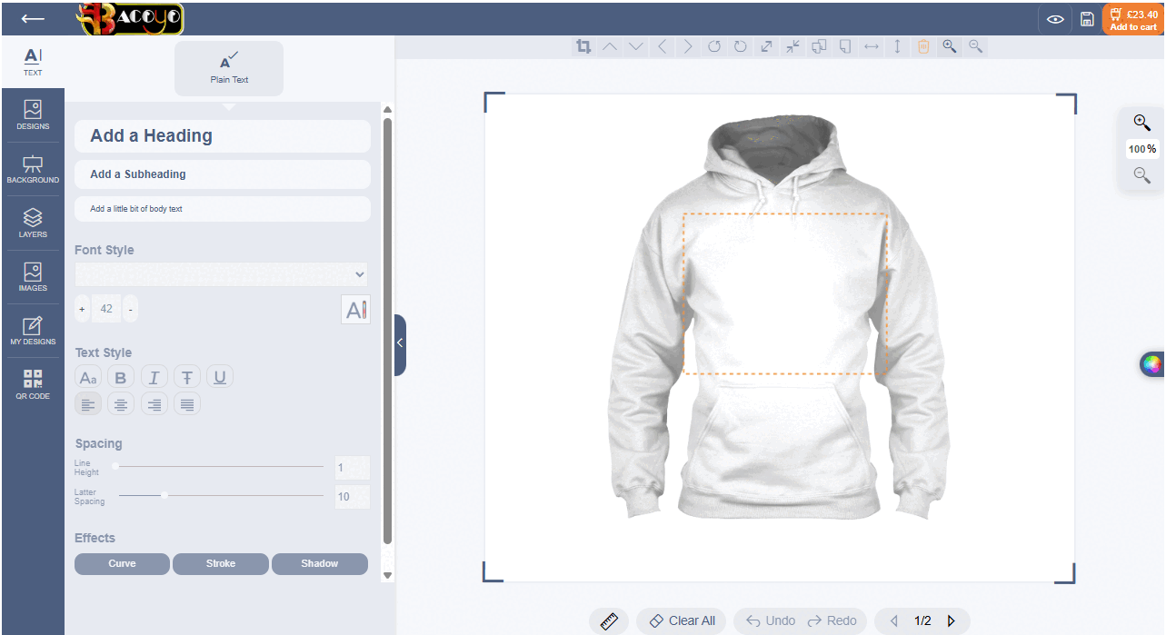Toggle bold text style
Viewport: 1166px width, 635px height.
[x=121, y=377]
